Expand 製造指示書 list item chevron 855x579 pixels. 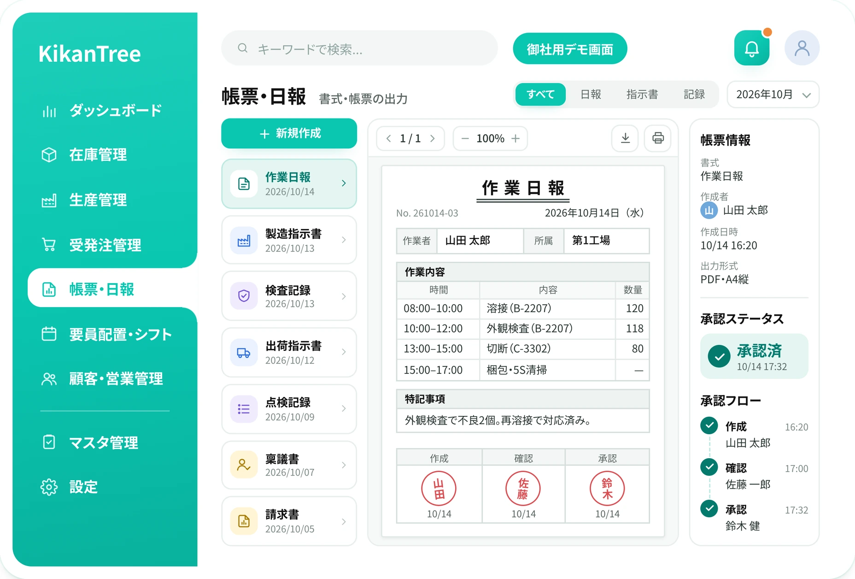[344, 240]
